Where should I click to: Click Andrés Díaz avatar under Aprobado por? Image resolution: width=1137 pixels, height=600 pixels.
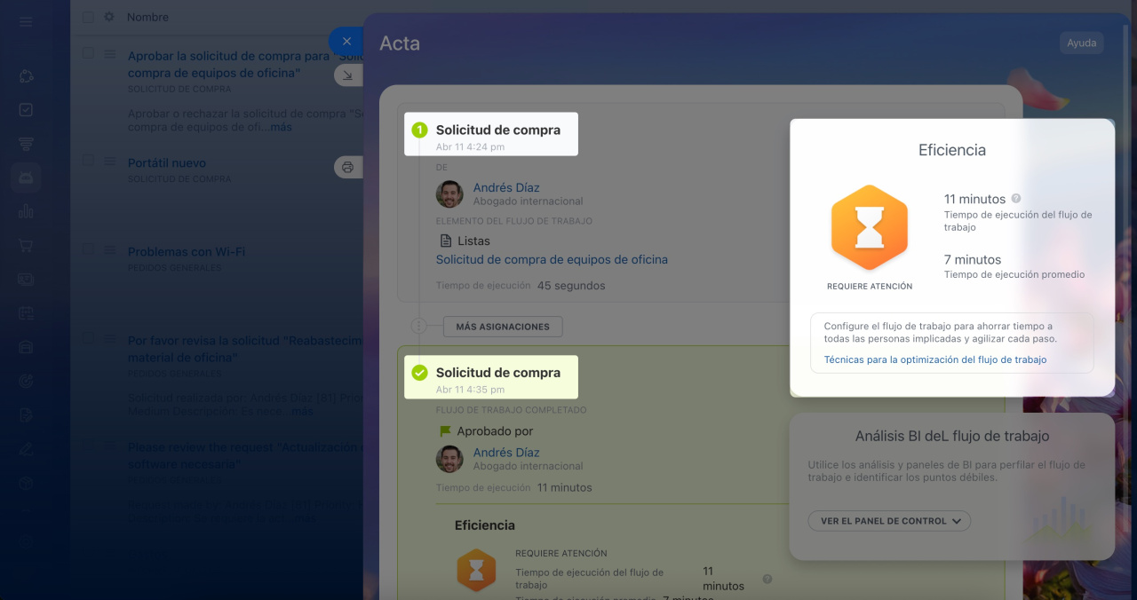click(x=449, y=459)
